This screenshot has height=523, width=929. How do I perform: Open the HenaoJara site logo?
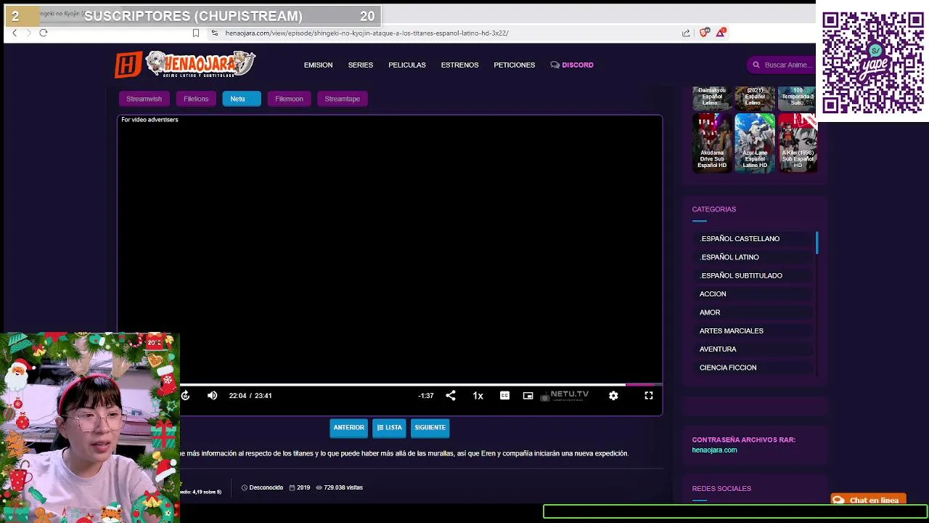click(x=185, y=64)
